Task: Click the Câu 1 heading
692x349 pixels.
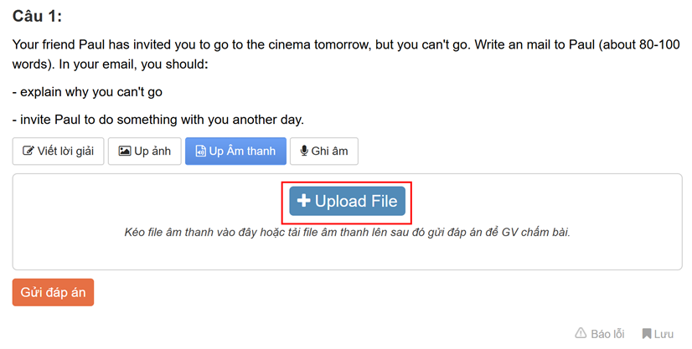Action: point(38,16)
